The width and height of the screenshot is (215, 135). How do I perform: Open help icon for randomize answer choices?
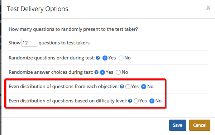96,72
